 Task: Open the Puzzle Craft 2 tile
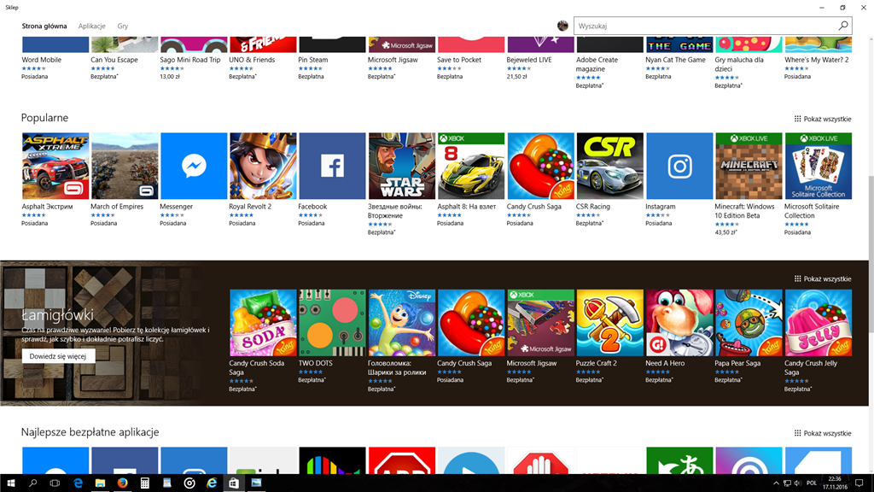pyautogui.click(x=609, y=322)
